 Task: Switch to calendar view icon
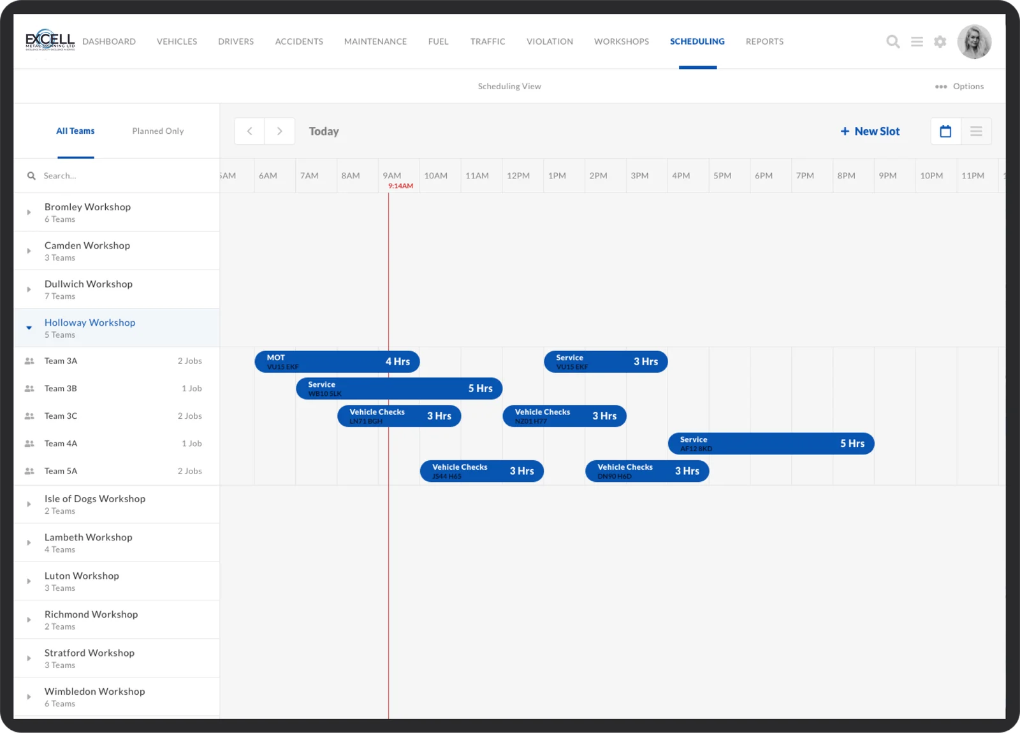pyautogui.click(x=945, y=131)
